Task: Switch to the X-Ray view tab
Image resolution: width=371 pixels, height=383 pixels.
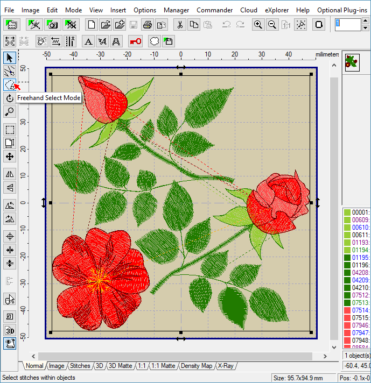Action: point(226,366)
